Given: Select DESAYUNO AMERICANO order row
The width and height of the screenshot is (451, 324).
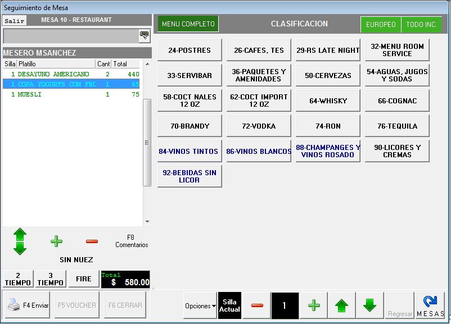Looking at the screenshot, I should 71,74.
